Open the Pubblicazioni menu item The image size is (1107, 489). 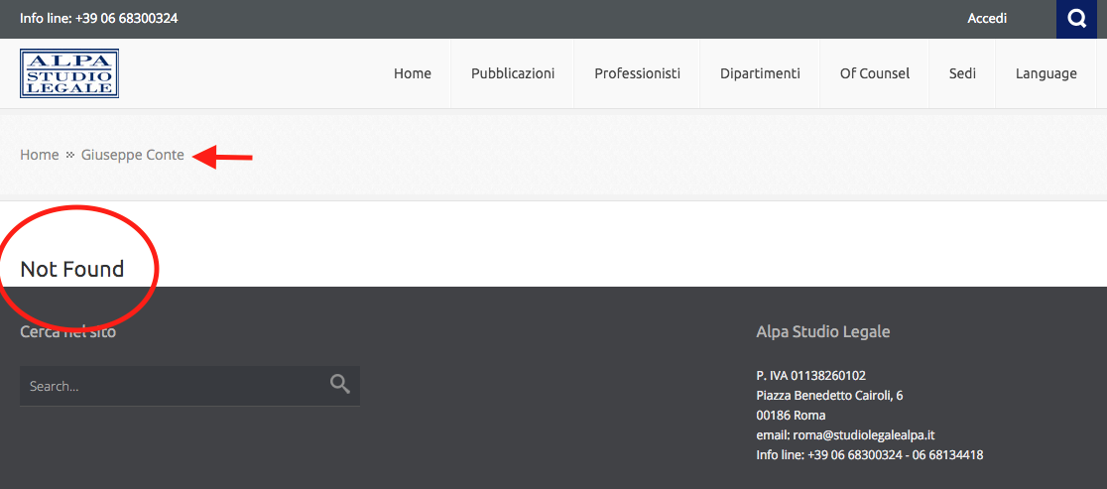[x=513, y=73]
